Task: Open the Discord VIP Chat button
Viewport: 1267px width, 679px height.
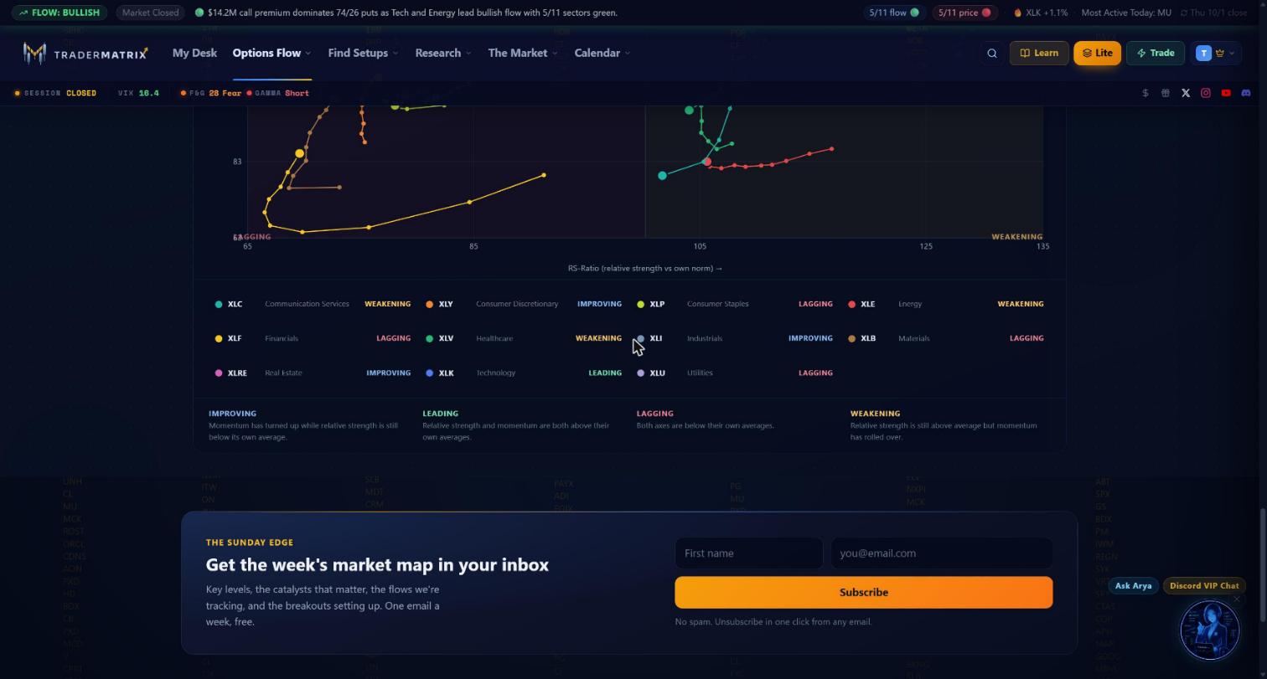Action: (1204, 586)
